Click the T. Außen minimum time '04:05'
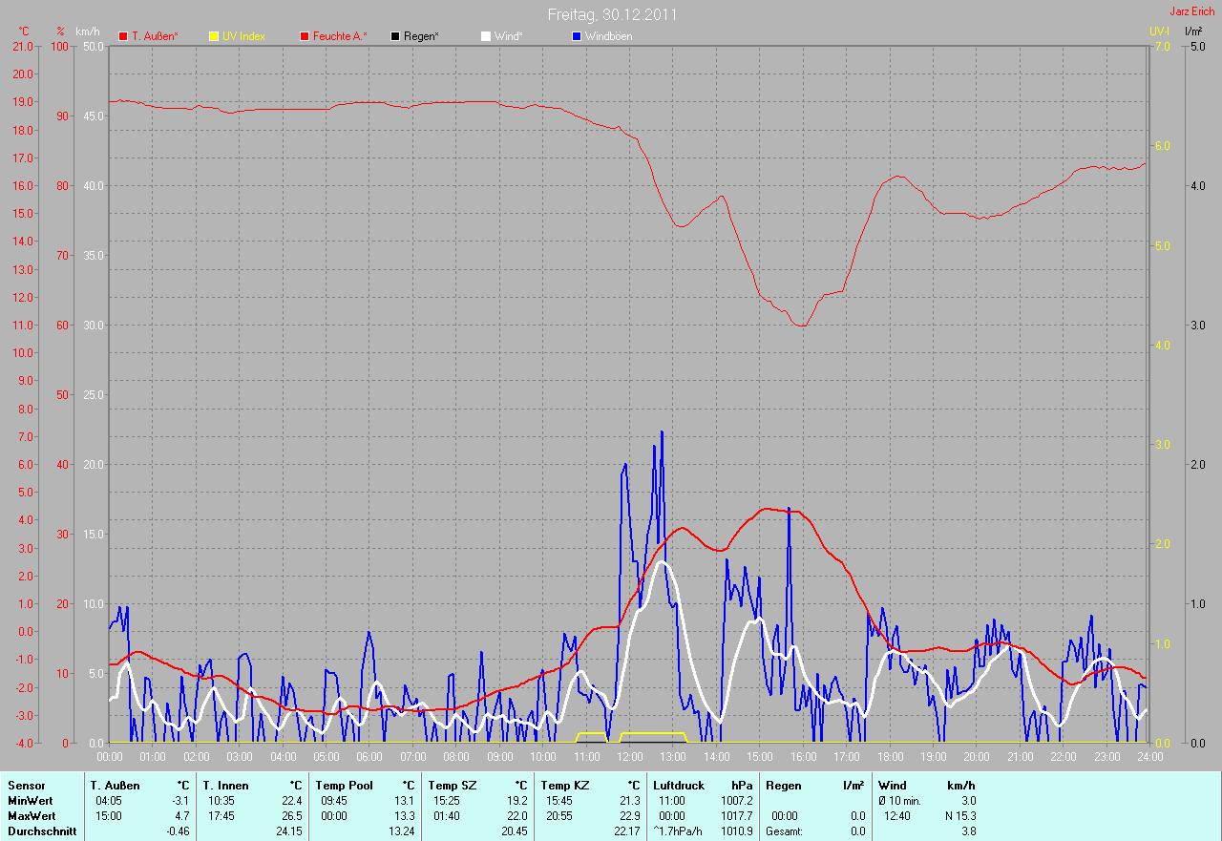 (109, 801)
